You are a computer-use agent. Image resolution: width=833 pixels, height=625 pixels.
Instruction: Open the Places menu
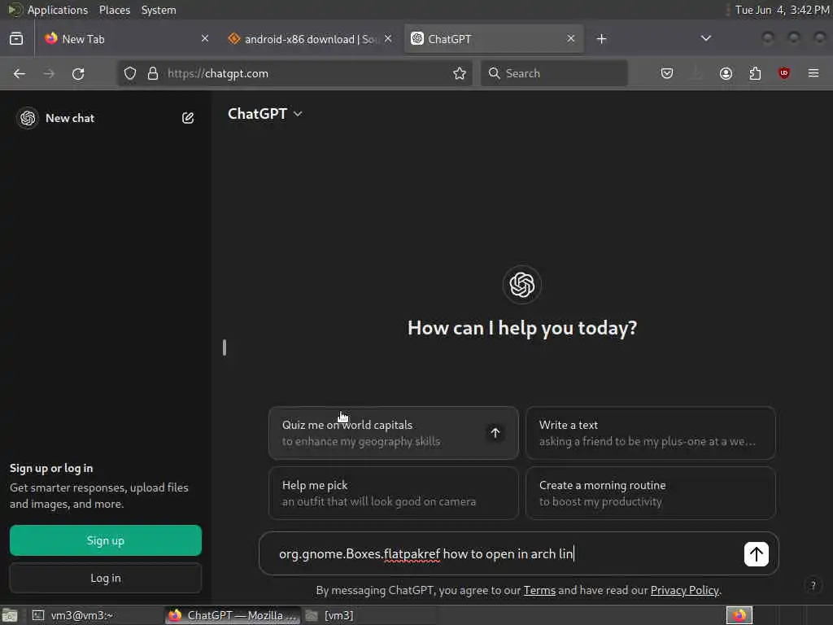pos(114,10)
